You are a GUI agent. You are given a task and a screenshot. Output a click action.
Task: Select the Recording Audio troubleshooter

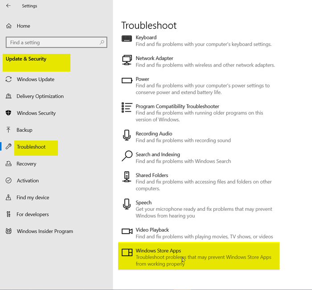(154, 133)
